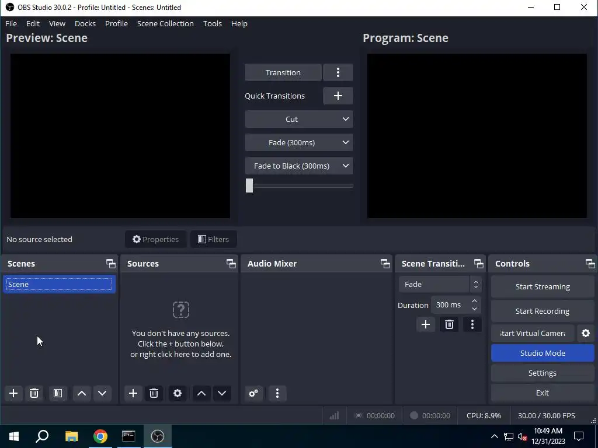Open the Profile menu
Viewport: 598px width, 448px height.
click(x=116, y=23)
